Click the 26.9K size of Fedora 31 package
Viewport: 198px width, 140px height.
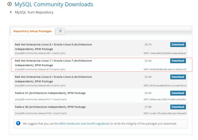[148, 93]
